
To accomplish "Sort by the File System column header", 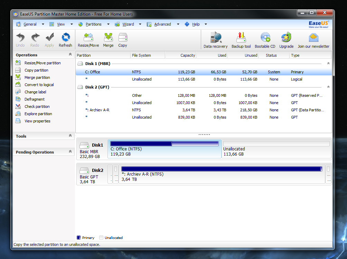I will tap(148, 55).
